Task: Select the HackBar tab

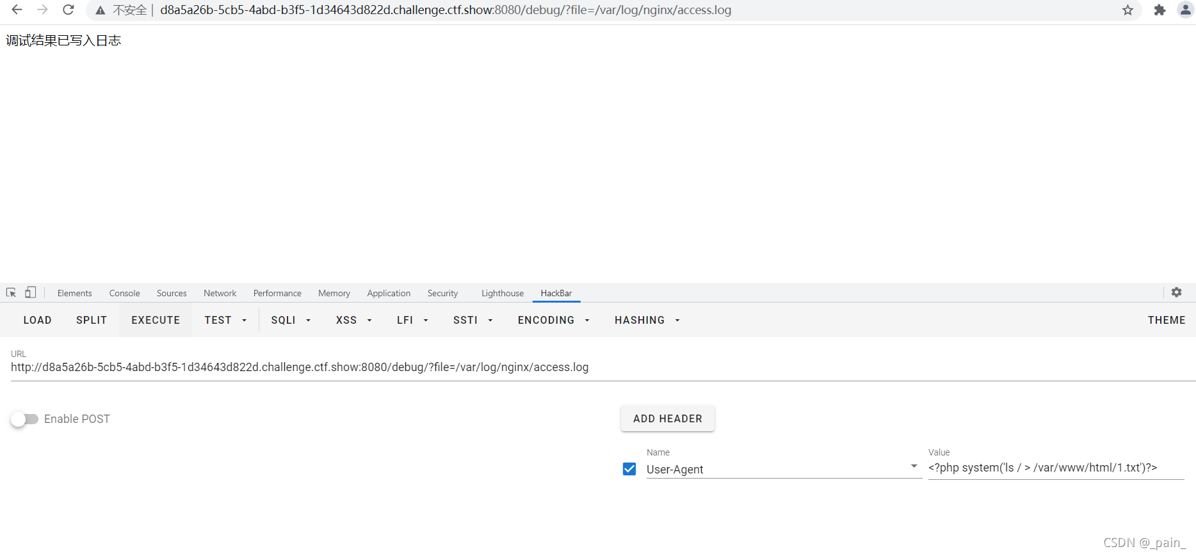Action: 556,293
